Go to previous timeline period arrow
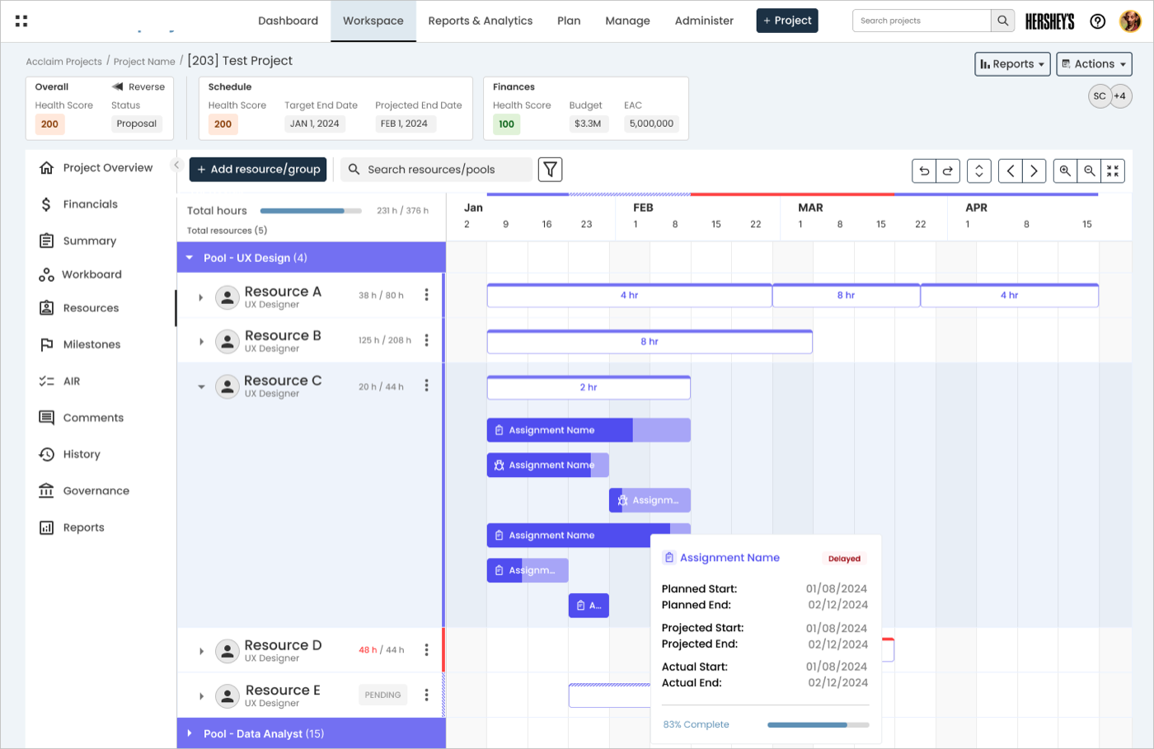Image resolution: width=1154 pixels, height=749 pixels. tap(1011, 171)
